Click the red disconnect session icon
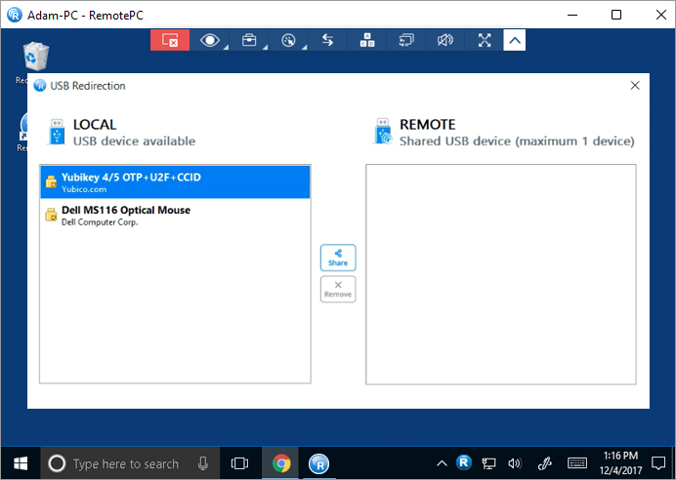This screenshot has width=676, height=480. click(170, 40)
